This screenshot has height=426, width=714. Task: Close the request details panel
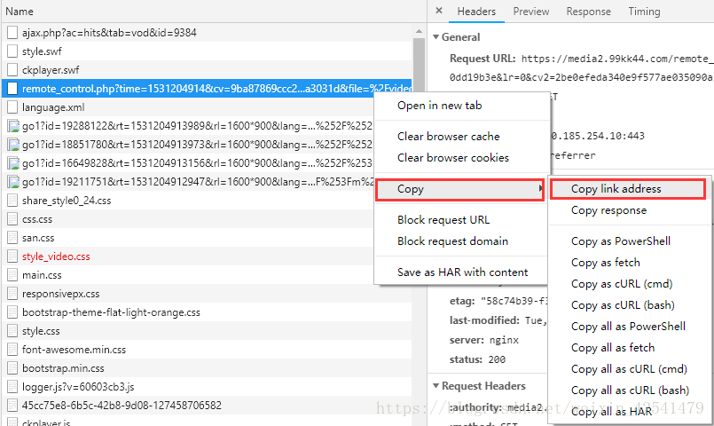click(x=439, y=11)
